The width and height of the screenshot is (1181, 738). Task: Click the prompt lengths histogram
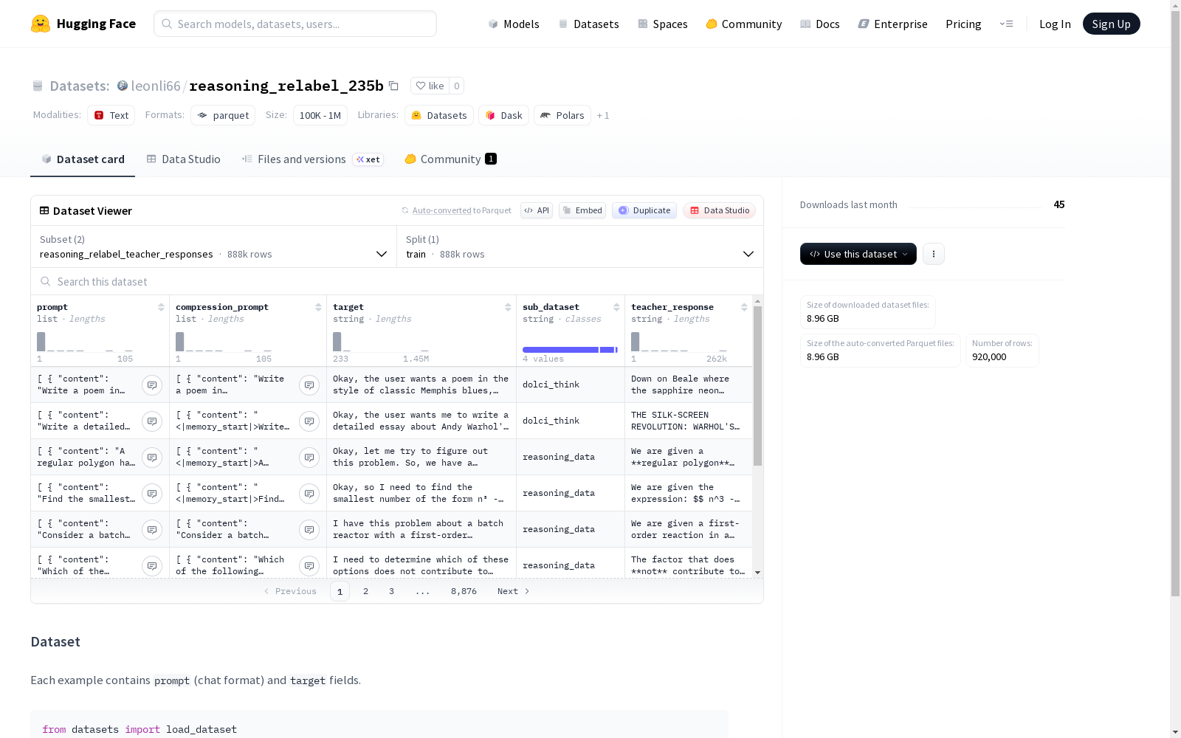[85, 342]
